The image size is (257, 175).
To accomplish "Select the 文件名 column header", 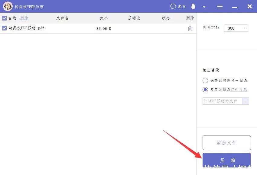I will click(x=62, y=18).
